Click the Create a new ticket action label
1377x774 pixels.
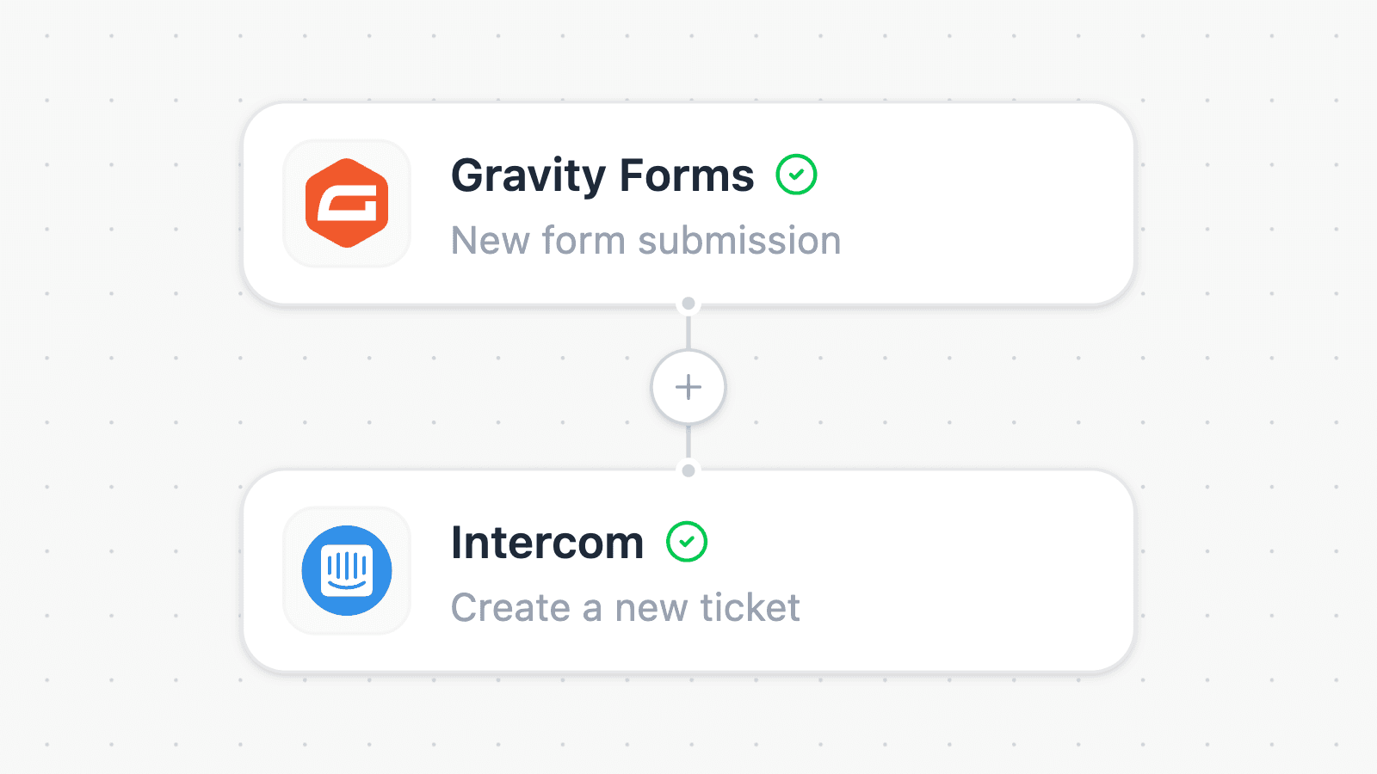pyautogui.click(x=626, y=607)
